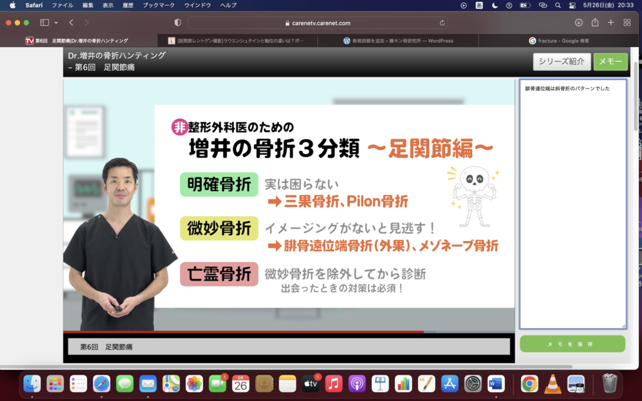This screenshot has height=401, width=642.
Task: Click the シリーズ紹介 button
Action: [561, 61]
